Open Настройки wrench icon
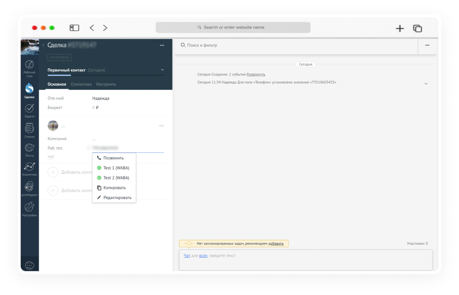Viewport: 459px width, 295px height. coord(29,209)
